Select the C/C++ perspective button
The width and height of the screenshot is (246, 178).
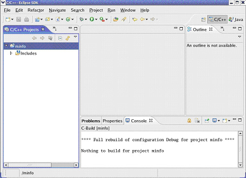pos(218,20)
